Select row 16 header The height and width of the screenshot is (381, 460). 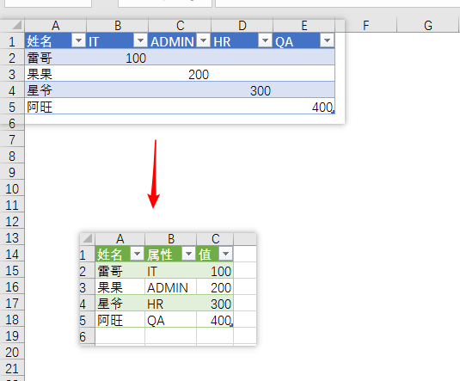pos(12,287)
